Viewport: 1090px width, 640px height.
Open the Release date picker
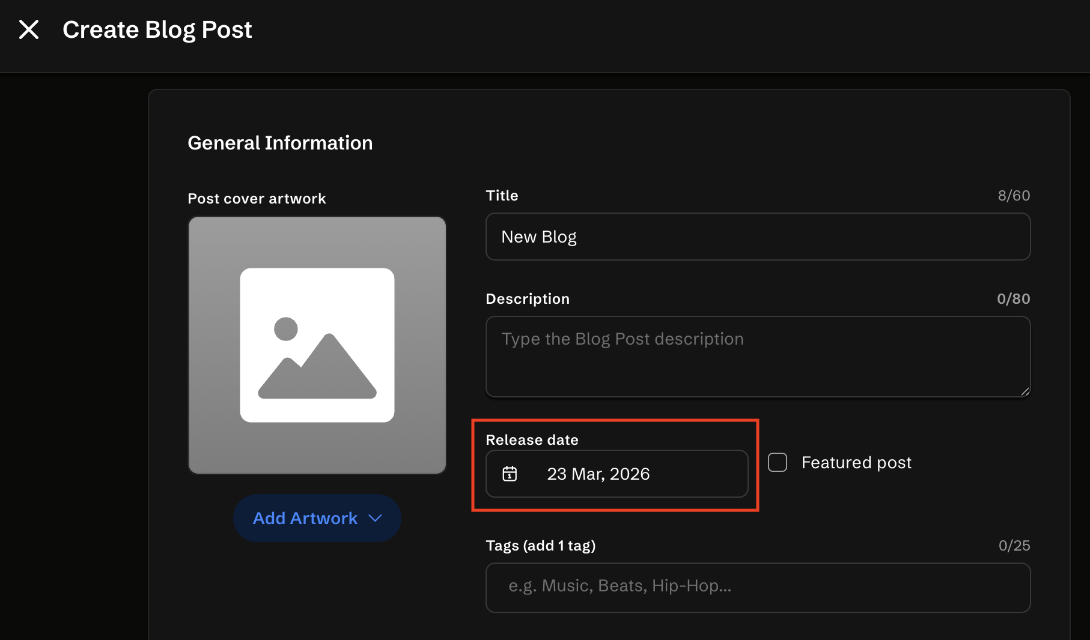616,474
